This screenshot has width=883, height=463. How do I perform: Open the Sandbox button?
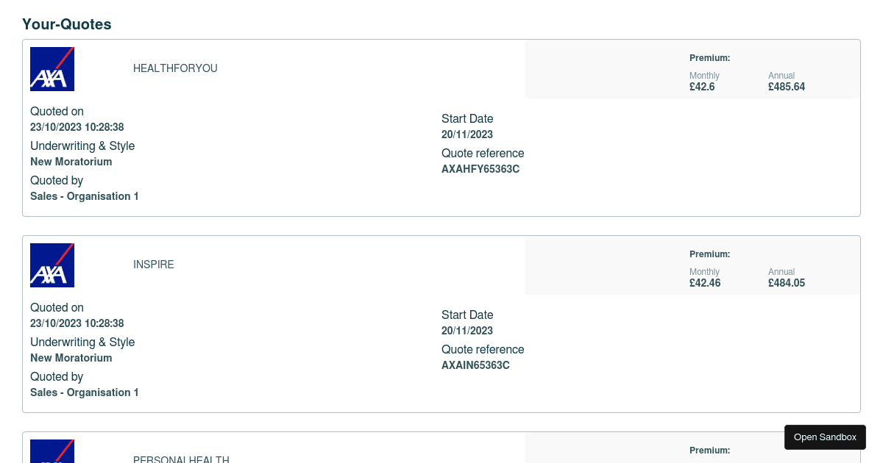tap(825, 437)
